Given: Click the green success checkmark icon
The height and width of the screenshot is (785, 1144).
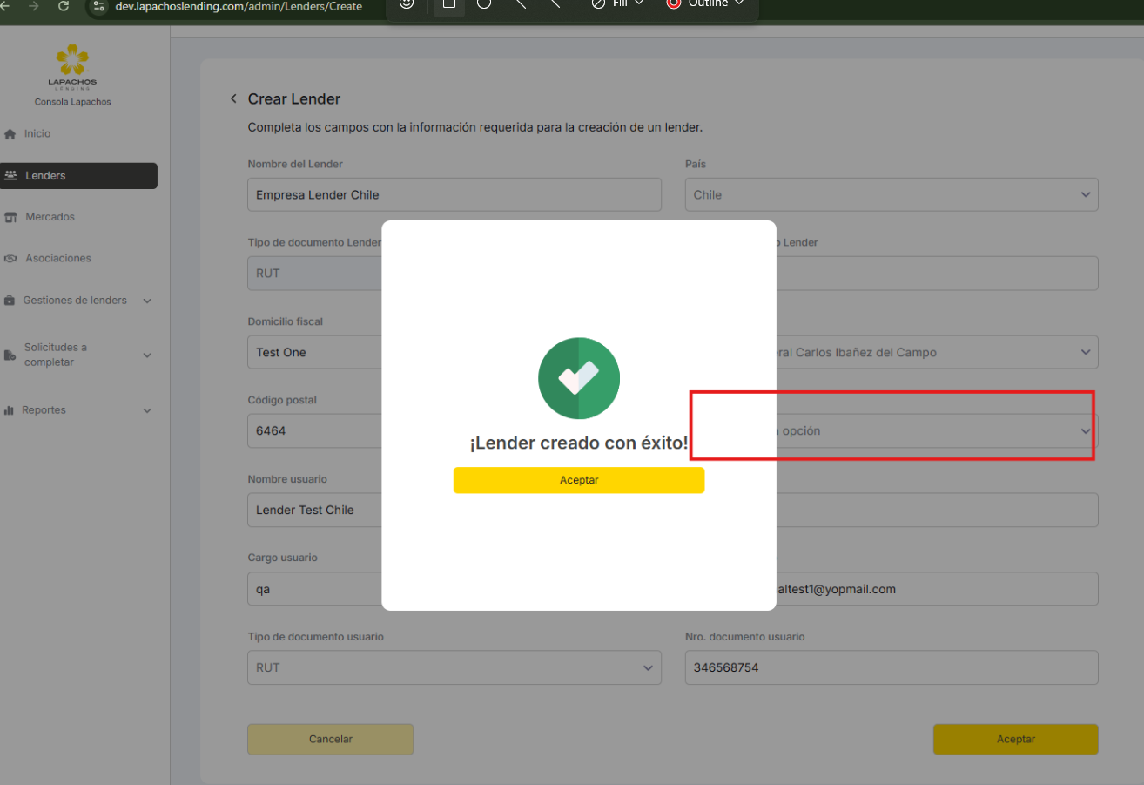Looking at the screenshot, I should (x=579, y=378).
